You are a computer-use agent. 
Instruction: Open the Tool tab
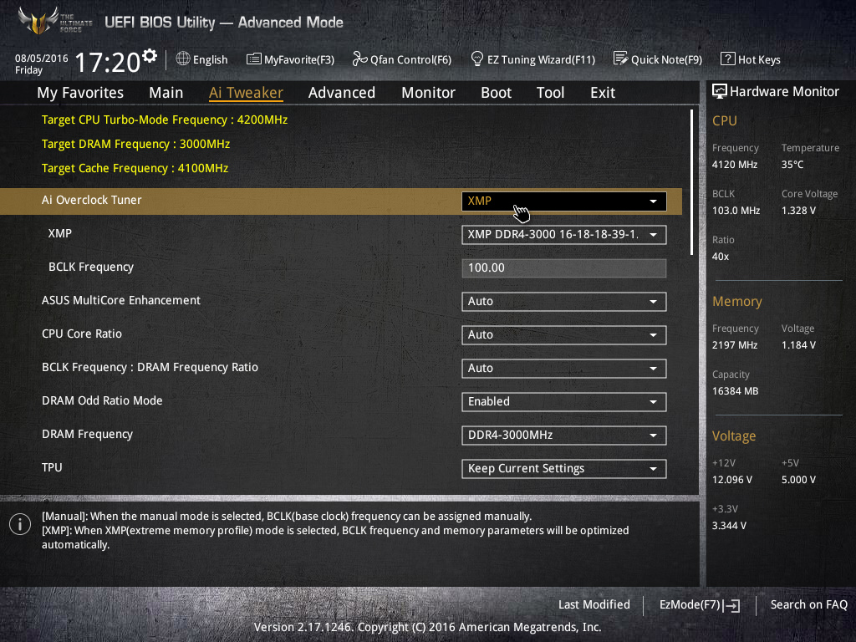pyautogui.click(x=550, y=93)
